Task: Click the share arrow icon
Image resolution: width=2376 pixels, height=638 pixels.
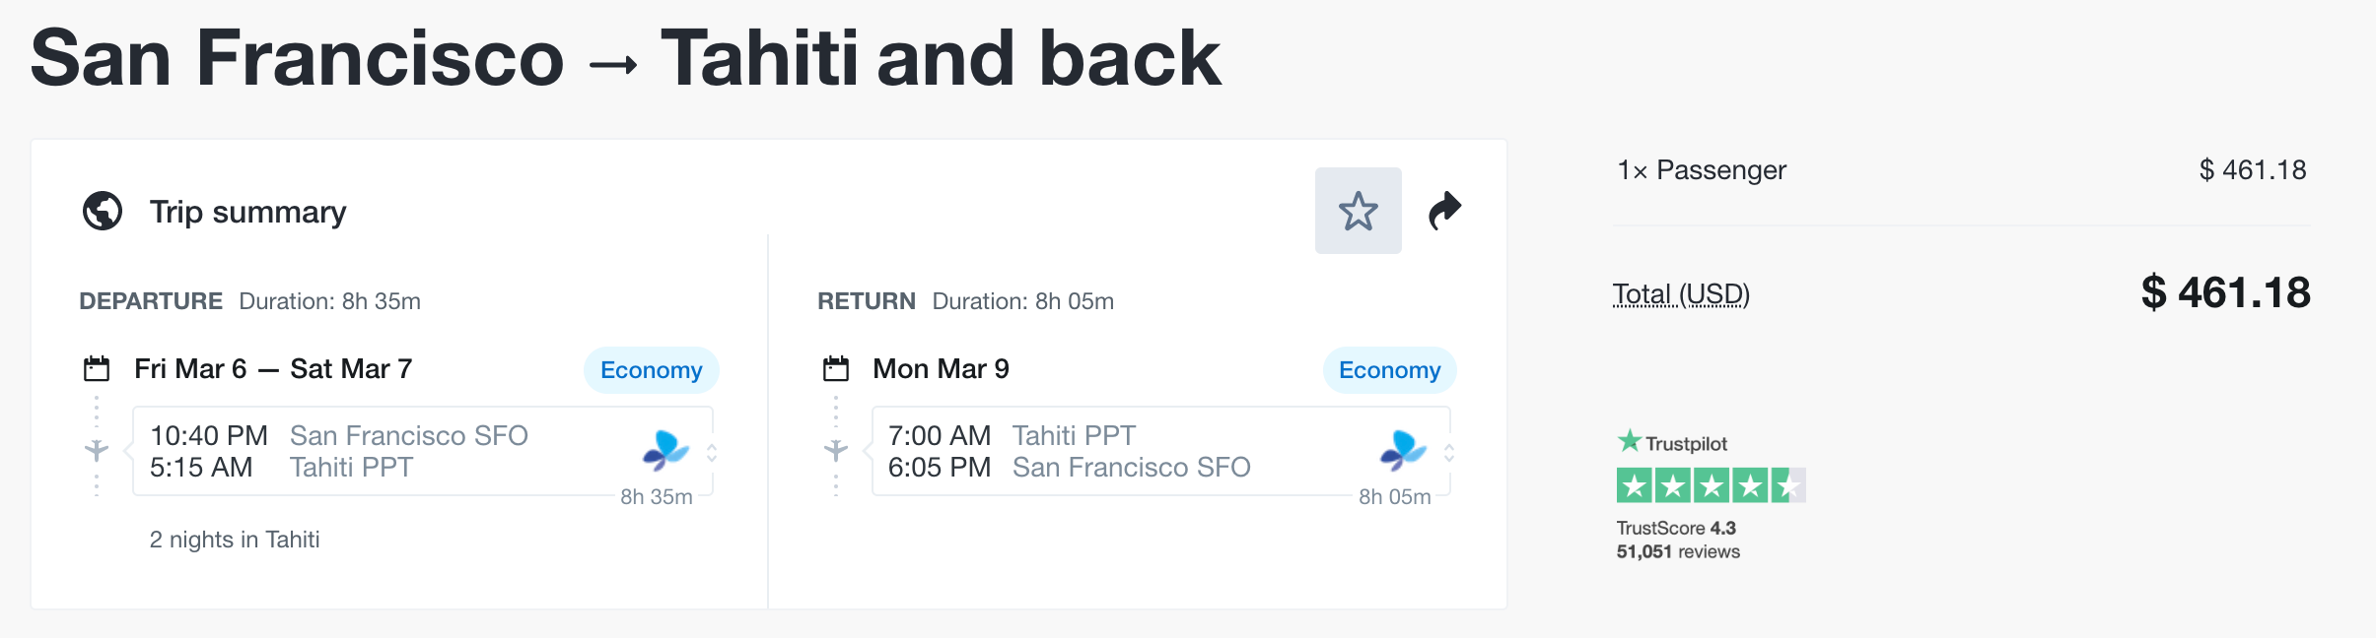Action: click(1444, 211)
